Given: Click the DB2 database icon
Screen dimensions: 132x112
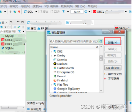Looking at the screenshot, I should click(x=55, y=51).
